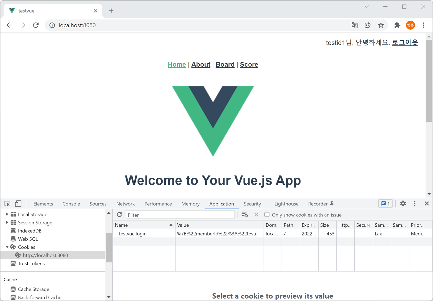Open the Sources tab
This screenshot has height=301, width=433.
[98, 204]
